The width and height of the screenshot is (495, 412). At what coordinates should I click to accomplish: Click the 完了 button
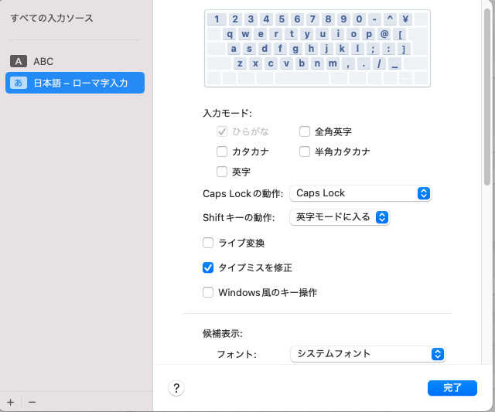click(452, 388)
